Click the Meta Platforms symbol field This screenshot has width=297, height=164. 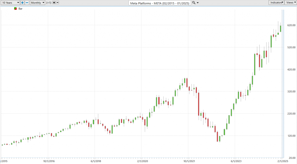click(160, 3)
